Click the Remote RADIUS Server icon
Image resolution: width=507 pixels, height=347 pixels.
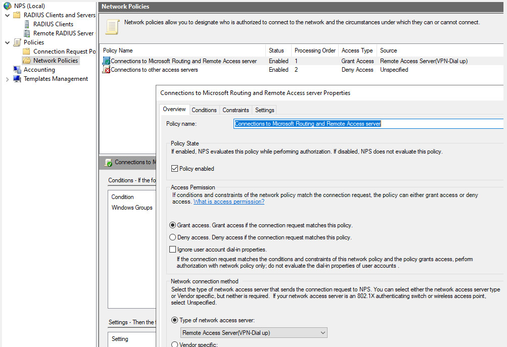click(27, 33)
